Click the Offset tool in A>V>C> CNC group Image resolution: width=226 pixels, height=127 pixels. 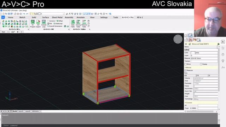60,21
